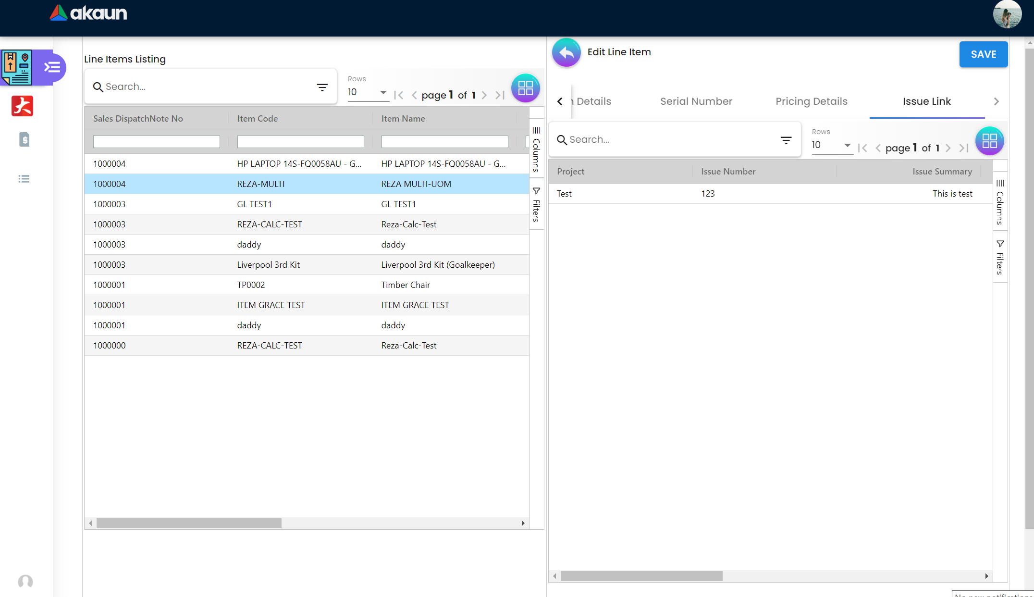Screen dimensions: 1034x597
Task: Click grid view button in Line Items Listing
Action: (x=525, y=88)
